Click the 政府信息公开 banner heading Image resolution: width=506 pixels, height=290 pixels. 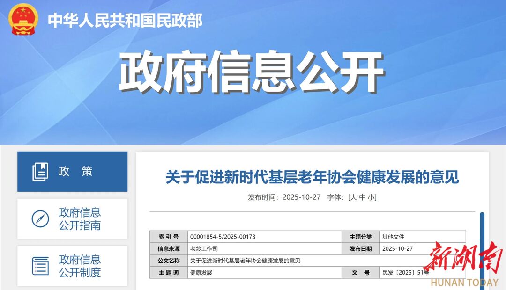pos(251,72)
